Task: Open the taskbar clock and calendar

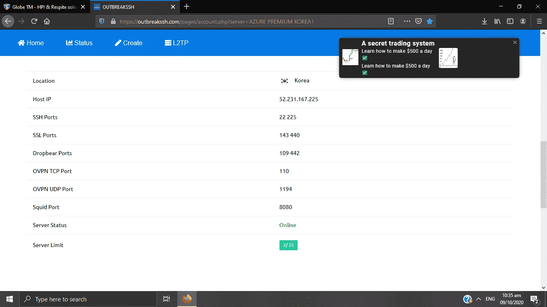Action: [x=511, y=299]
